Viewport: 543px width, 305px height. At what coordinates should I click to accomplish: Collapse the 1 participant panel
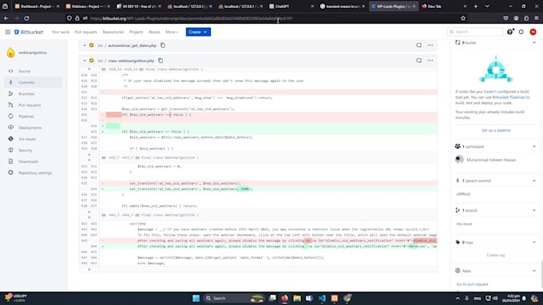tap(533, 147)
